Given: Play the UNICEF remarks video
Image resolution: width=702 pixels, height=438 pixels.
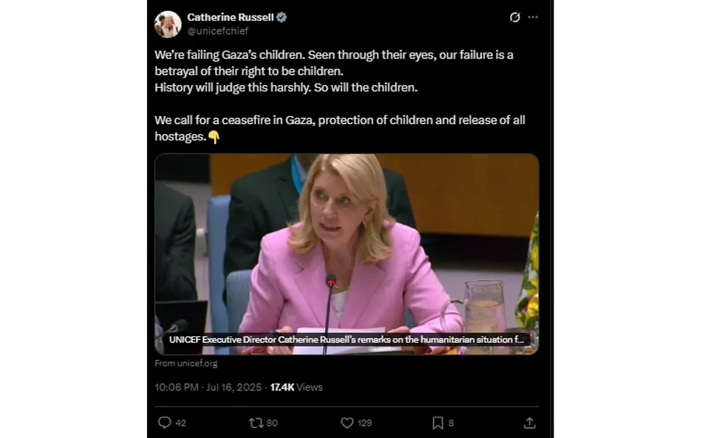Looking at the screenshot, I should (x=347, y=254).
